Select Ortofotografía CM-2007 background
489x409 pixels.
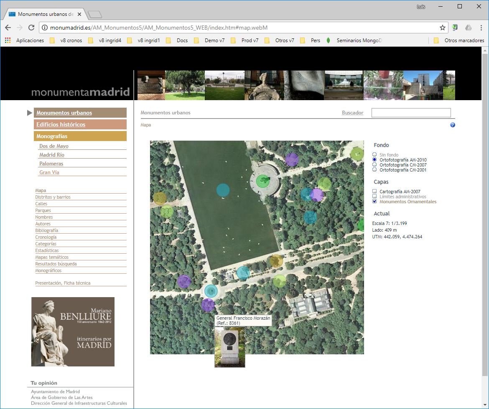point(374,165)
